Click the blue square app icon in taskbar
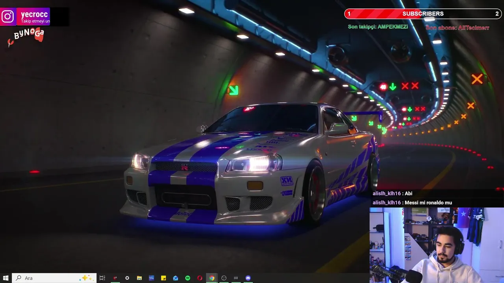This screenshot has height=283, width=504. point(151,278)
